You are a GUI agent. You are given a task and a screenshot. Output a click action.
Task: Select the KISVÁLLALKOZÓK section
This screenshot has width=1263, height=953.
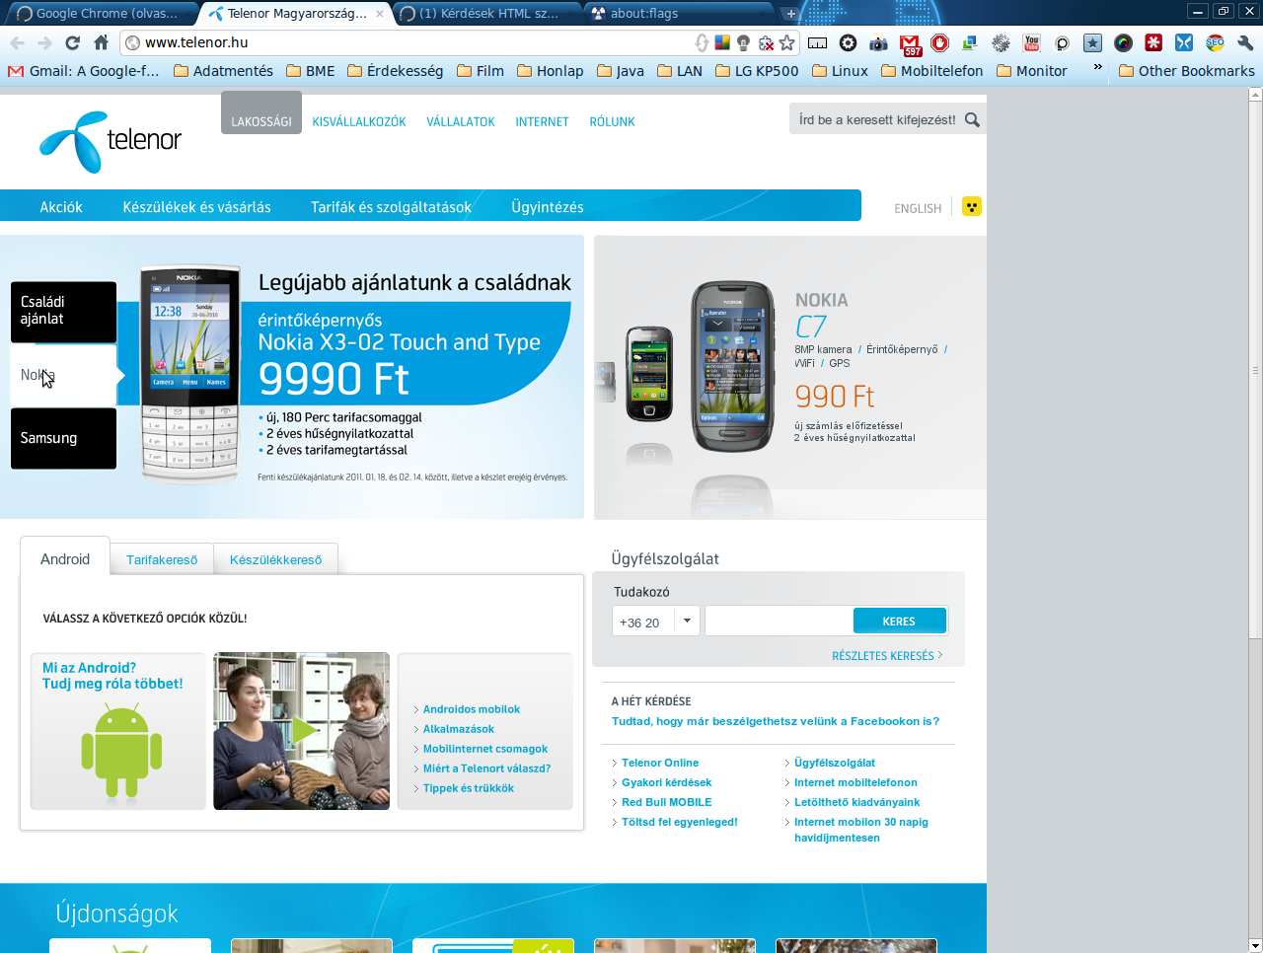(359, 121)
